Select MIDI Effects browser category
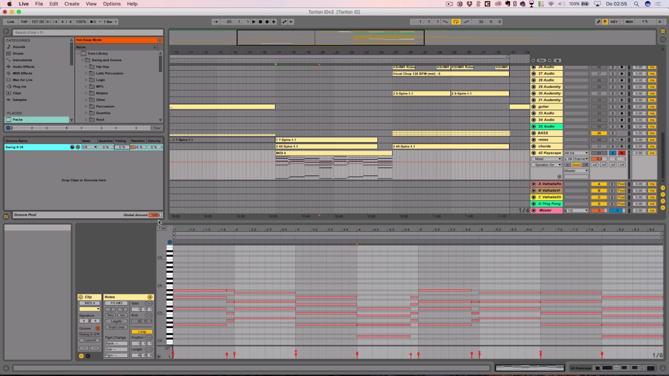 pos(22,73)
